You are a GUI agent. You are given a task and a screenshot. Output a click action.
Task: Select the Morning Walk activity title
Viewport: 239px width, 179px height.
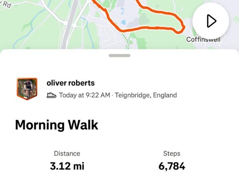(x=57, y=125)
